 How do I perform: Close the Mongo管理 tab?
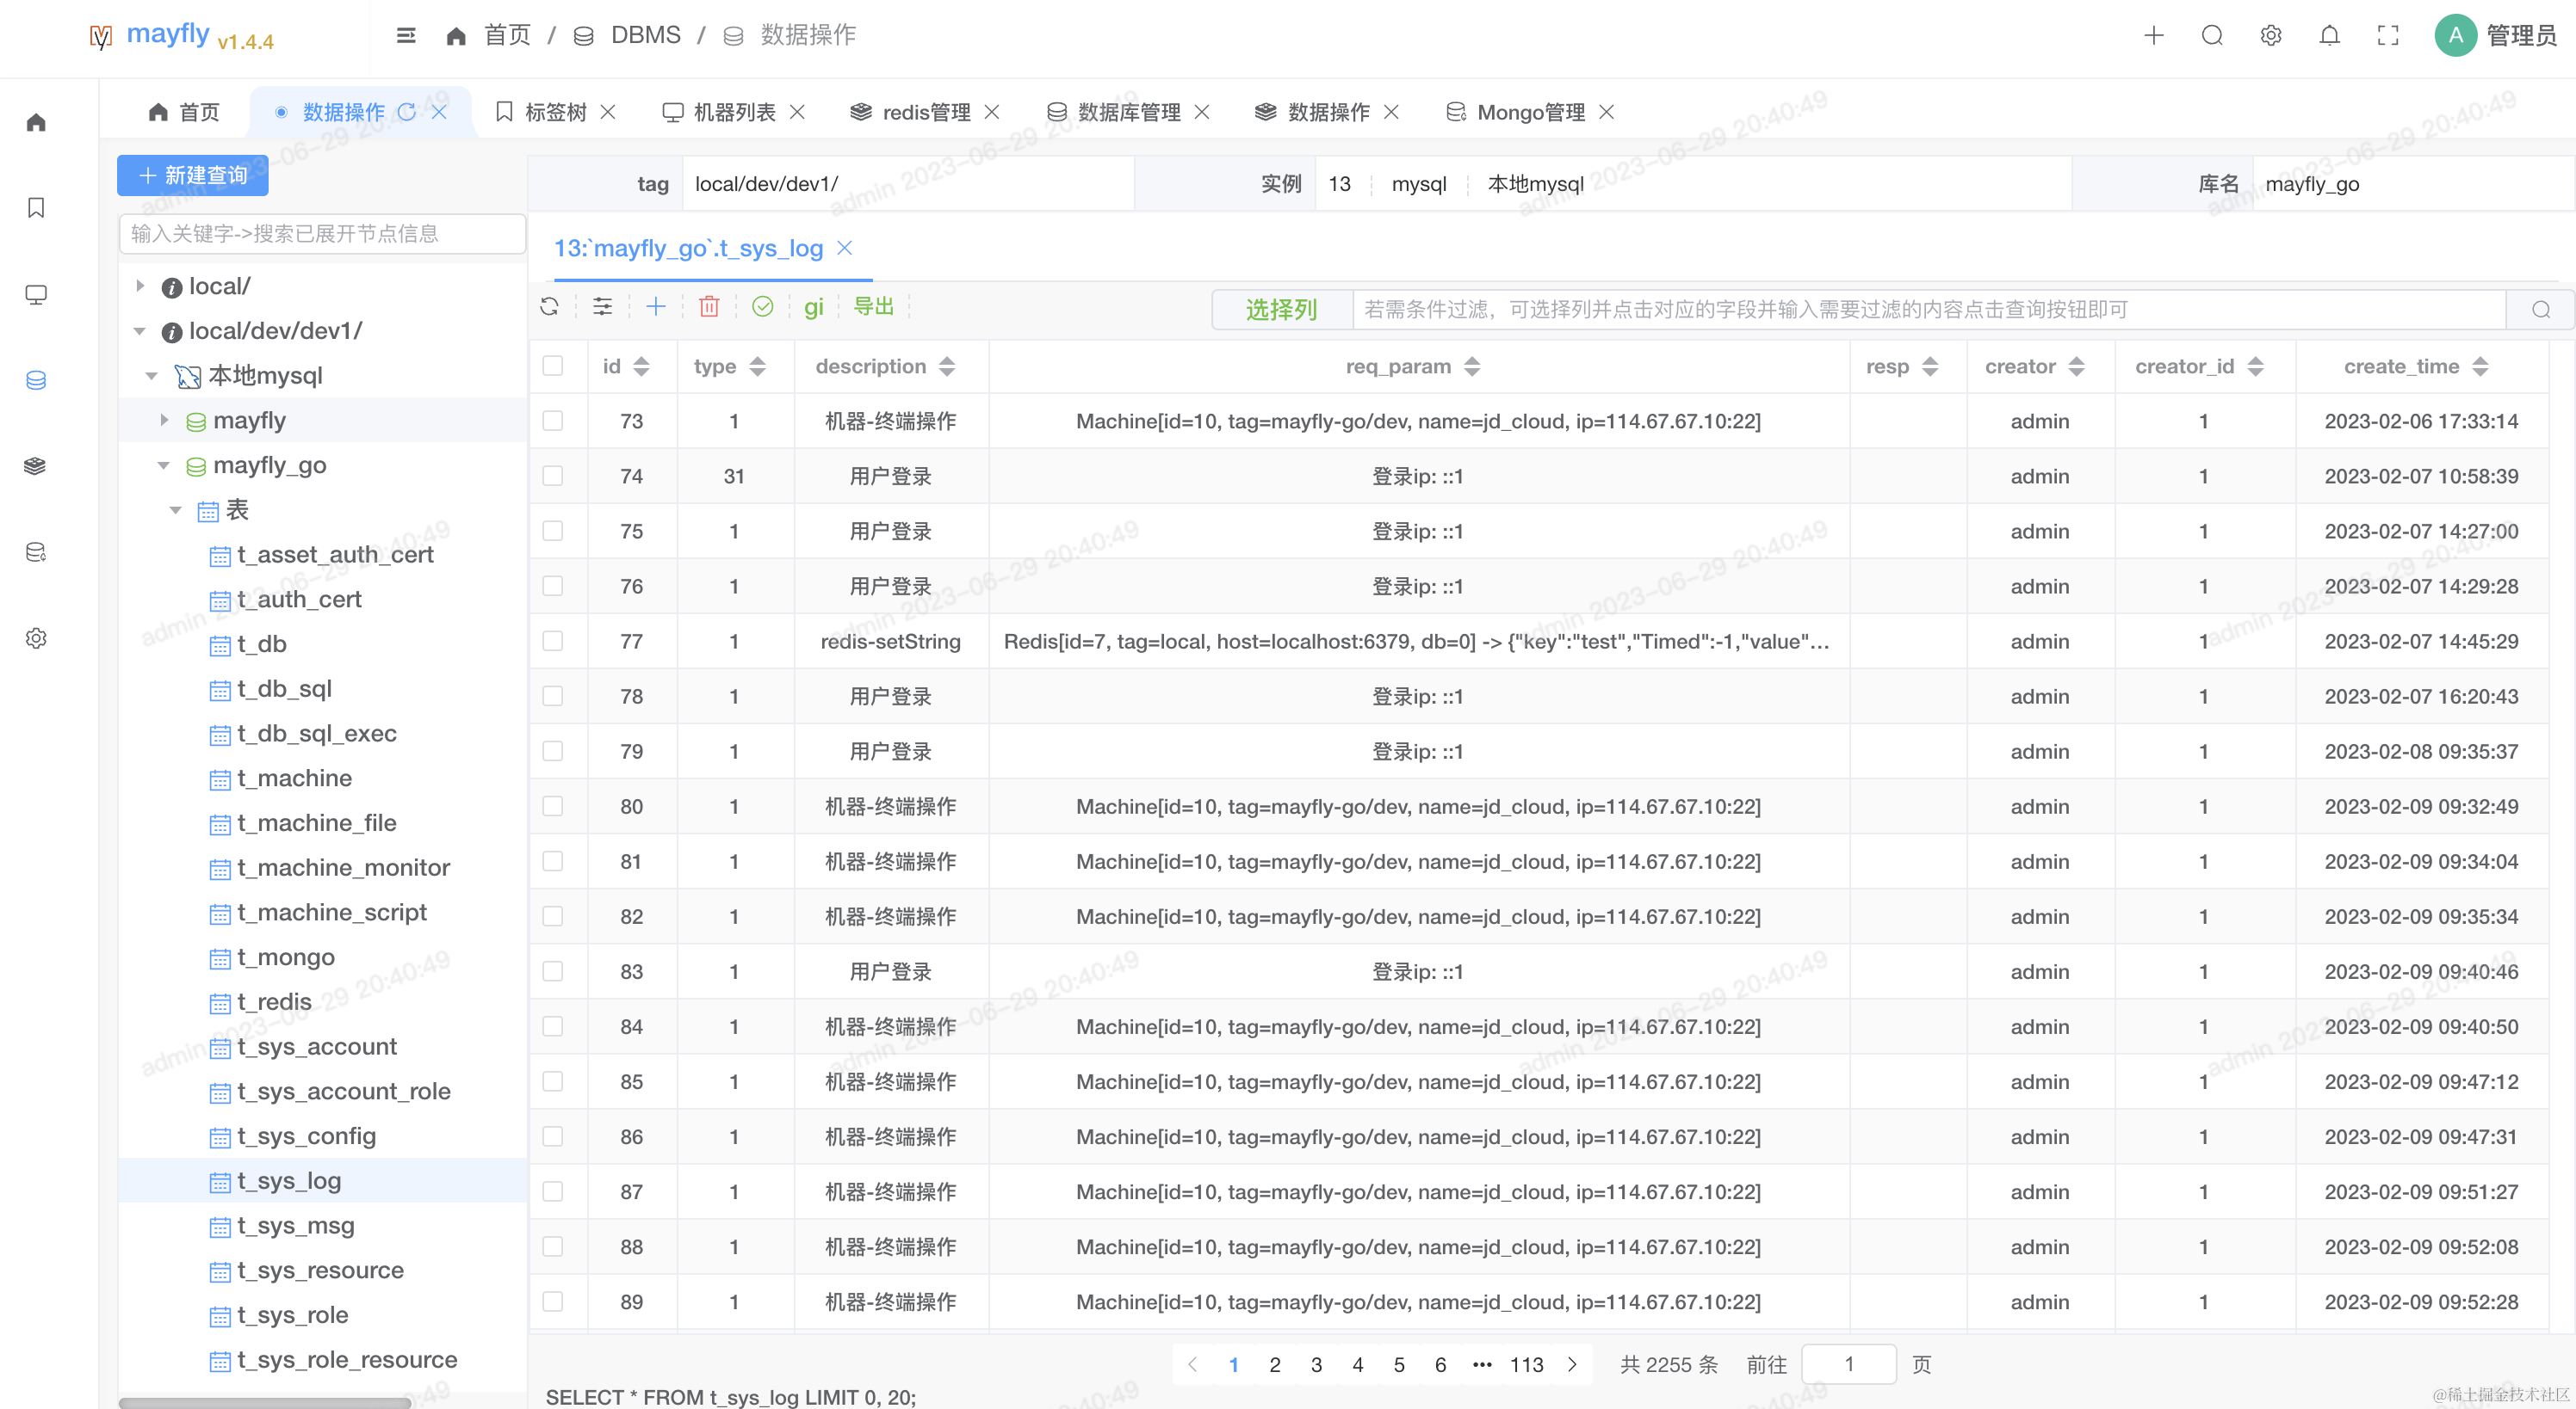click(x=1606, y=112)
